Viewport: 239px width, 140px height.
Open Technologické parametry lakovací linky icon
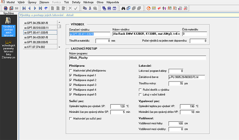pyautogui.click(x=8, y=43)
